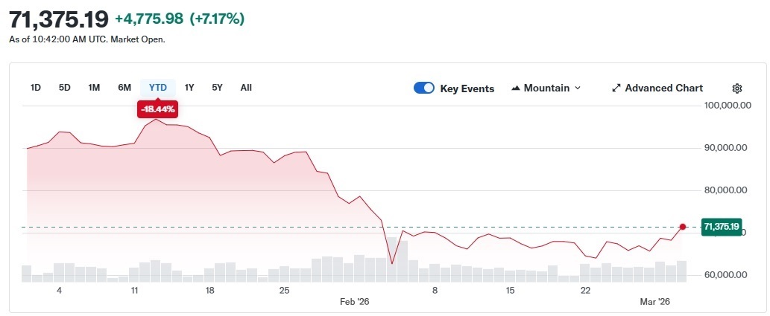Viewport: 770px width, 316px height.
Task: Click the Mar '26 date axis label
Action: 657,302
